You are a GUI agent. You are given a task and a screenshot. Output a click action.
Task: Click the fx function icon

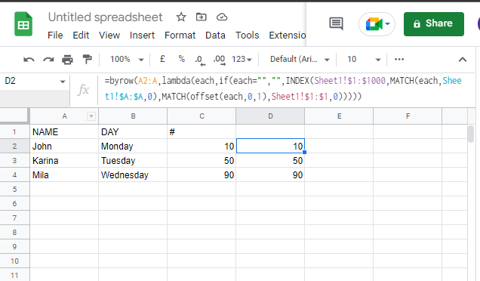[83, 90]
